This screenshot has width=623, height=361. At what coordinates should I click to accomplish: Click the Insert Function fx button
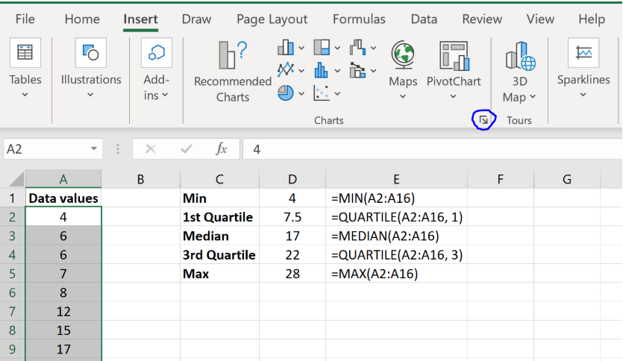point(221,149)
